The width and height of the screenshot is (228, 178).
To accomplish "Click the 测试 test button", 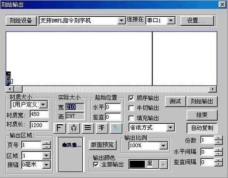I will 175,101.
